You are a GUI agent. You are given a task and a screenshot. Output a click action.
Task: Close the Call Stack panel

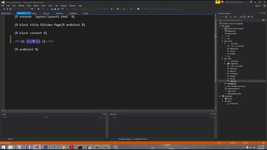pyautogui.click(x=215, y=114)
